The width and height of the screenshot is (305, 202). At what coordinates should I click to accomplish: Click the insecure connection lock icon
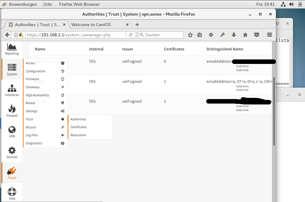21,35
